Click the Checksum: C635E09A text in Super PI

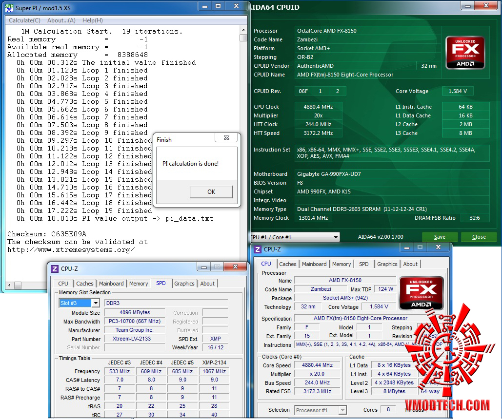point(47,234)
